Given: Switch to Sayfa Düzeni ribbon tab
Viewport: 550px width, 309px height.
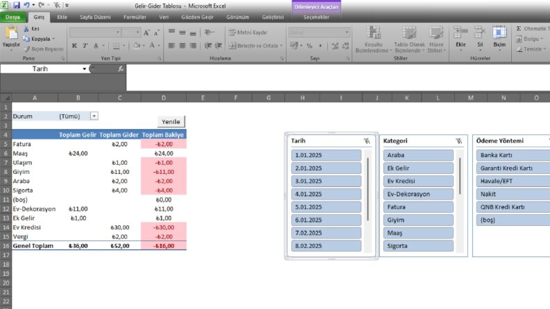Looking at the screenshot, I should coord(95,17).
